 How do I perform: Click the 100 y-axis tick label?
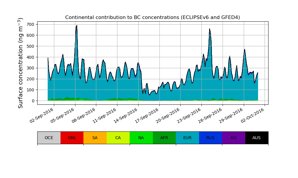tap(30, 90)
